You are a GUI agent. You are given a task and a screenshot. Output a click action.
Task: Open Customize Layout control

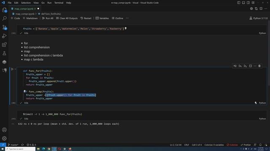pos(253,3)
